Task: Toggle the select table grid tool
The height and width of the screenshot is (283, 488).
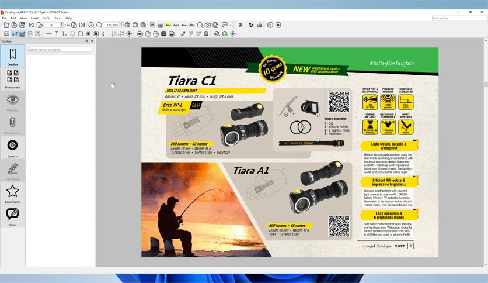Action: [161, 25]
